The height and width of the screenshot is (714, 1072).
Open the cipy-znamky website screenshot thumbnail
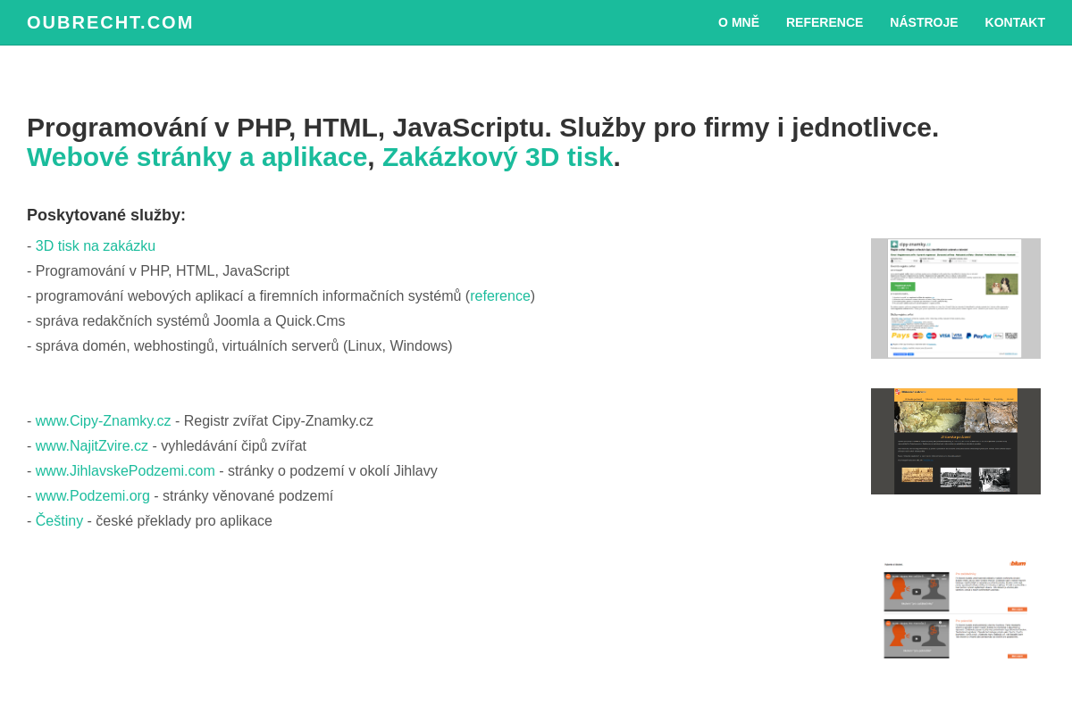(x=956, y=298)
